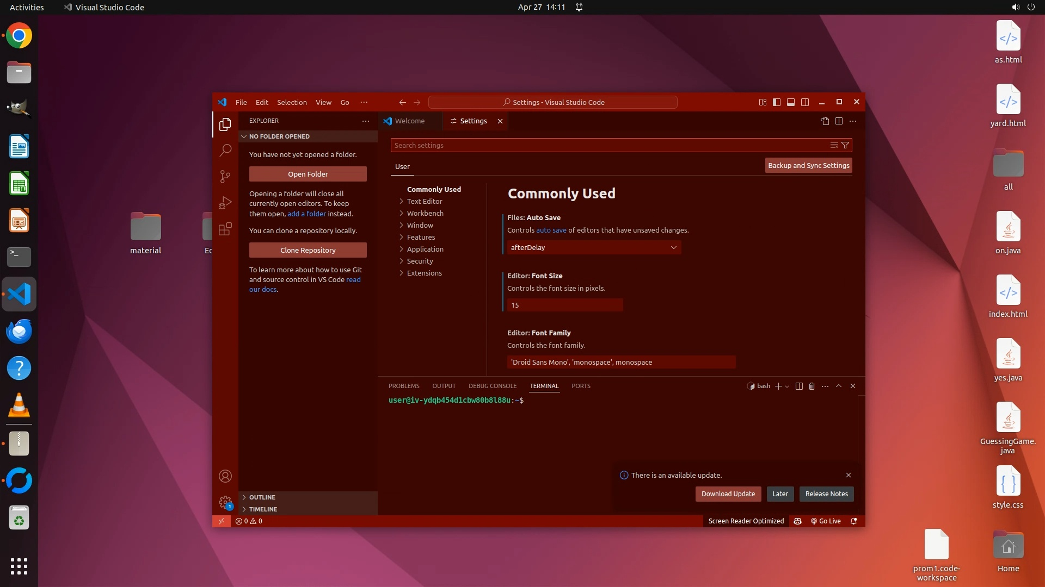Viewport: 1045px width, 587px height.
Task: Click the Search settings input field
Action: [x=610, y=145]
